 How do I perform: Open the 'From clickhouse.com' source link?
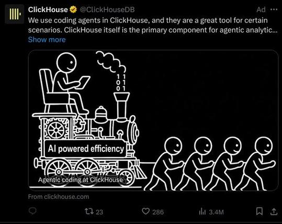(x=59, y=197)
